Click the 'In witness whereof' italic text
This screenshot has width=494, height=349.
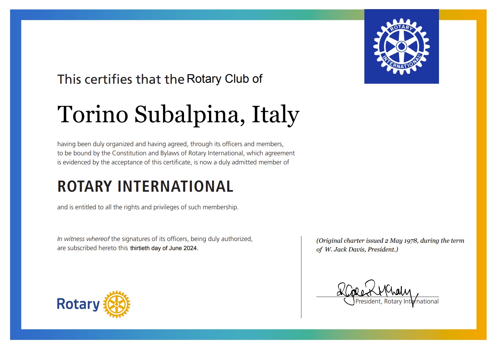tap(83, 239)
